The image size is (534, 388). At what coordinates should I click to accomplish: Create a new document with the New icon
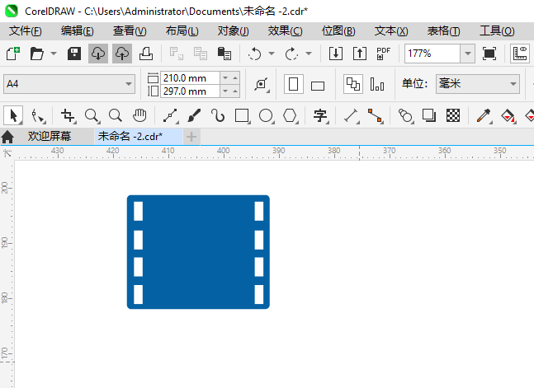coord(13,54)
